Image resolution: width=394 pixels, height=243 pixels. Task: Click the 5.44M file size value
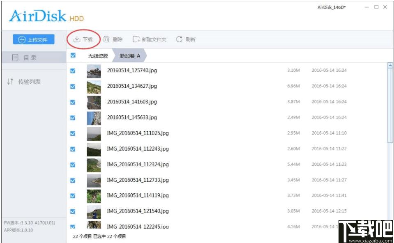click(293, 164)
